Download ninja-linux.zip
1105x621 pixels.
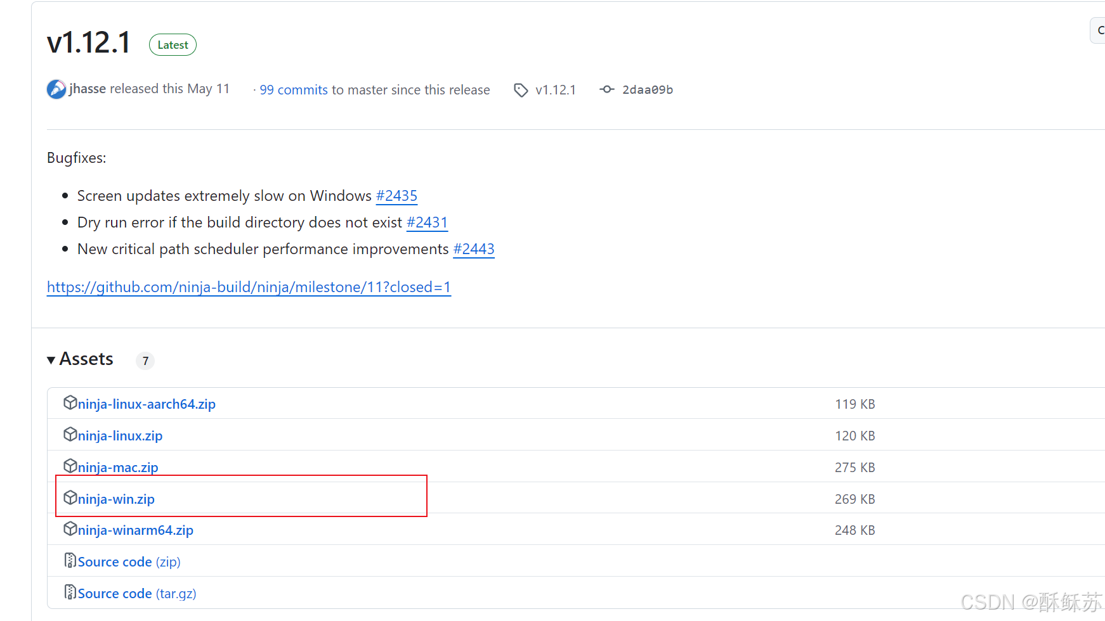coord(120,436)
